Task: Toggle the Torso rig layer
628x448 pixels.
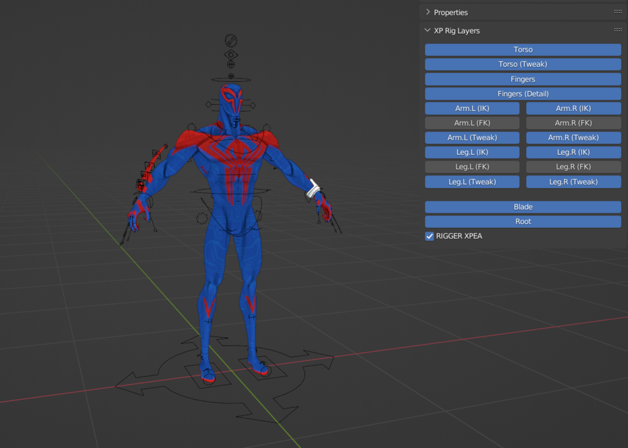Action: (x=522, y=49)
